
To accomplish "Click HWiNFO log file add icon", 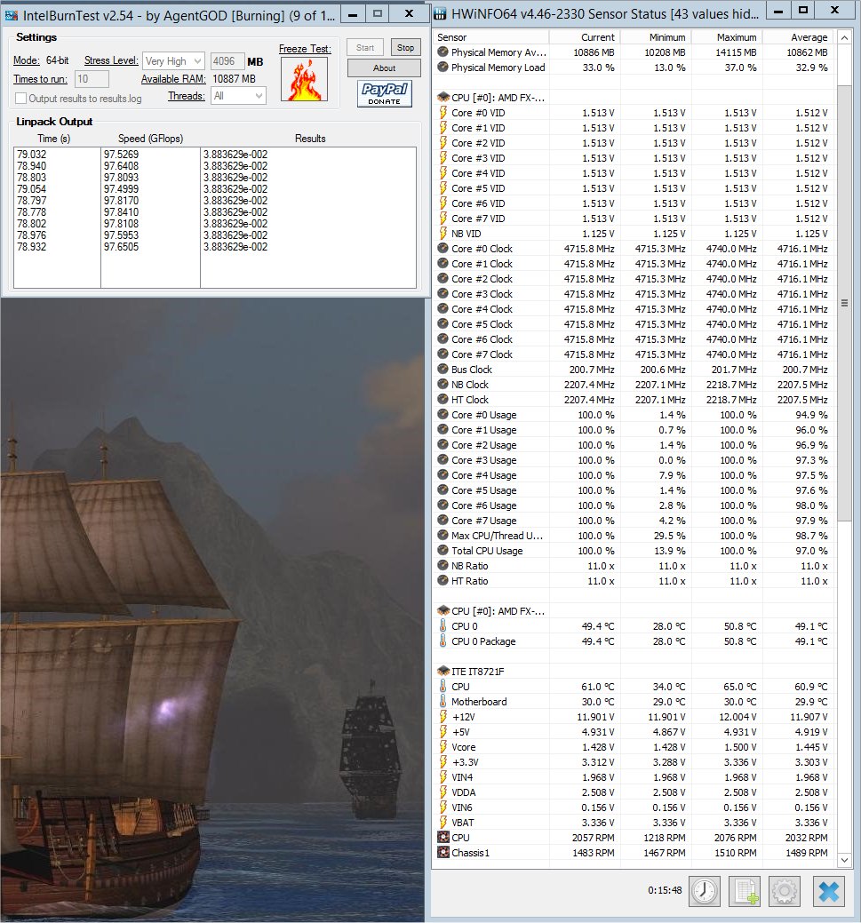I will (x=745, y=891).
